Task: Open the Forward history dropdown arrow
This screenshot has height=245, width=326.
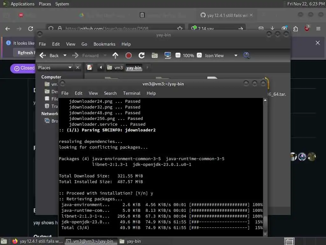Action: point(105,56)
